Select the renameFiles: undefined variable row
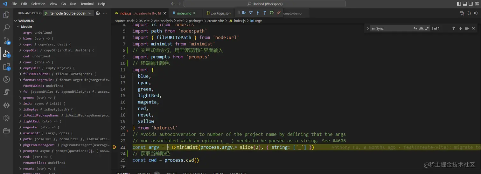 point(62,163)
